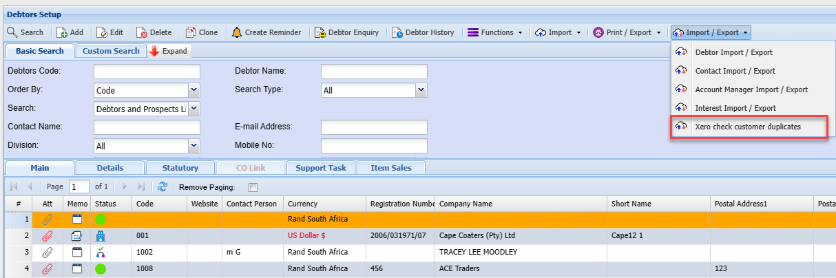Click attachment paperclip for ACE Traders

click(x=47, y=269)
